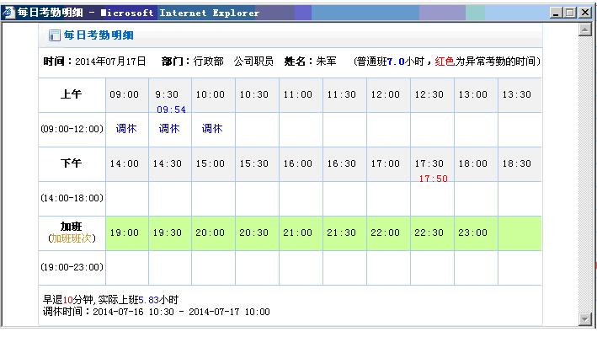
Task: Click the 14:00 afternoon time cell
Action: (125, 163)
